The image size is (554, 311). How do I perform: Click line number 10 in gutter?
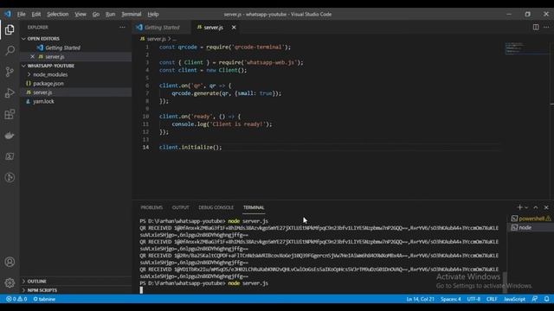coord(145,117)
